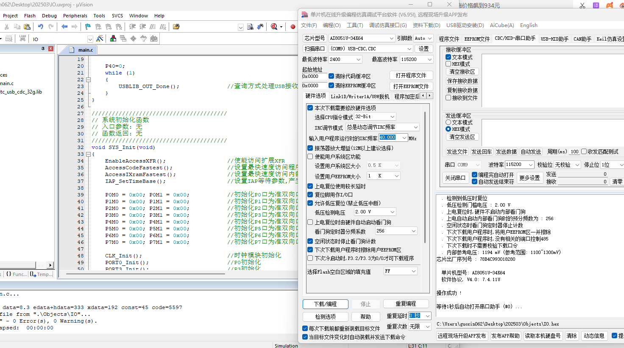Toggle 本次下载需要修改硬件选项 checkbox

click(310, 108)
